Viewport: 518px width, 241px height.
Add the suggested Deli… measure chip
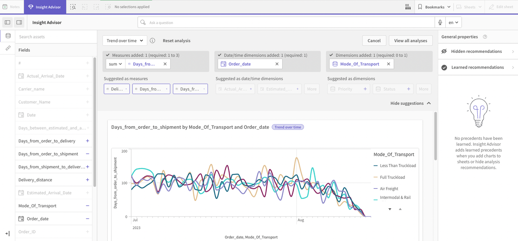(117, 89)
